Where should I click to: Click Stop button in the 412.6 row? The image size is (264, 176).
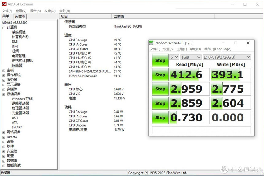pos(160,75)
